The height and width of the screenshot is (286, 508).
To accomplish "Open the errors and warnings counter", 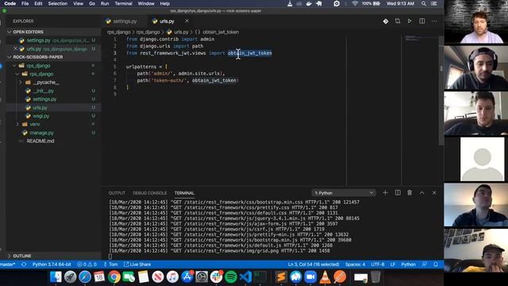I will 87,265.
